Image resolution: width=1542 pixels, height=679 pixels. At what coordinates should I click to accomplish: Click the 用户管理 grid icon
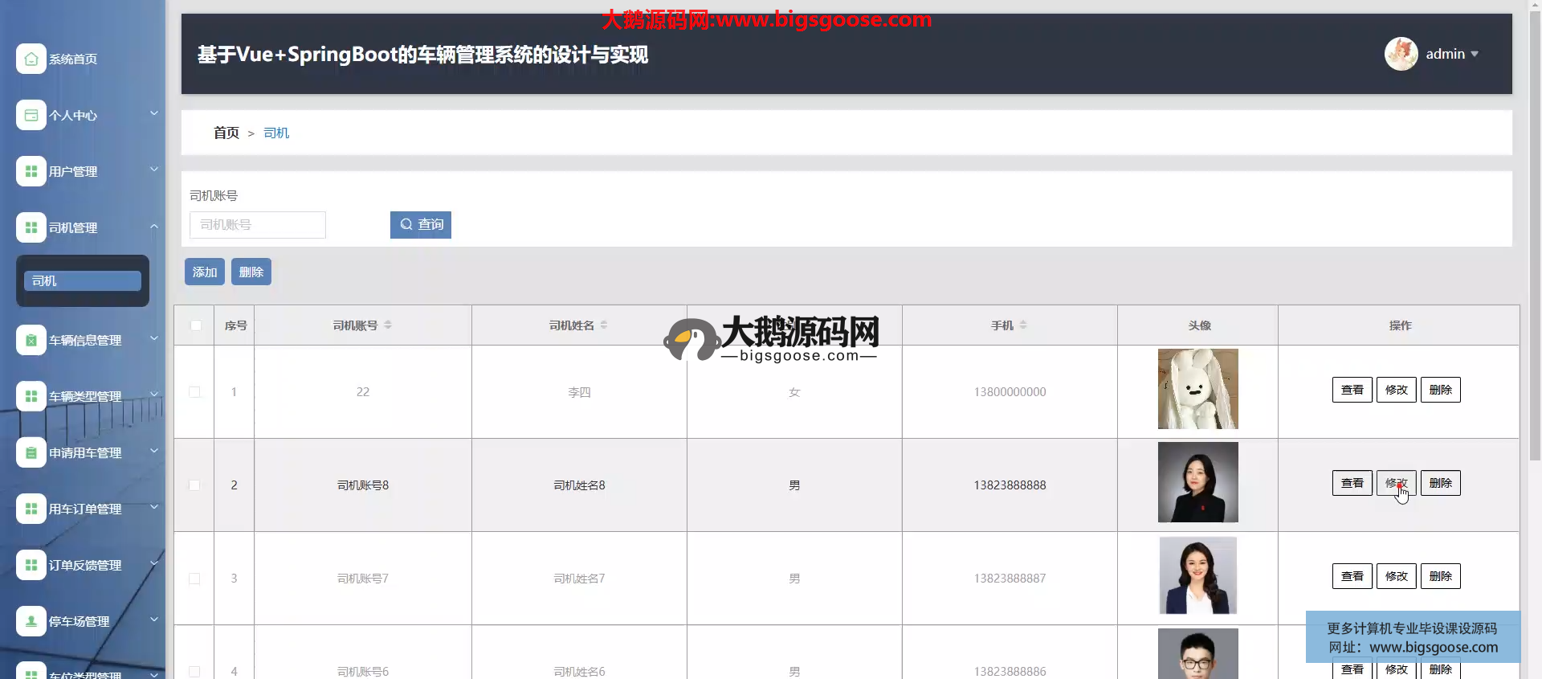[31, 171]
